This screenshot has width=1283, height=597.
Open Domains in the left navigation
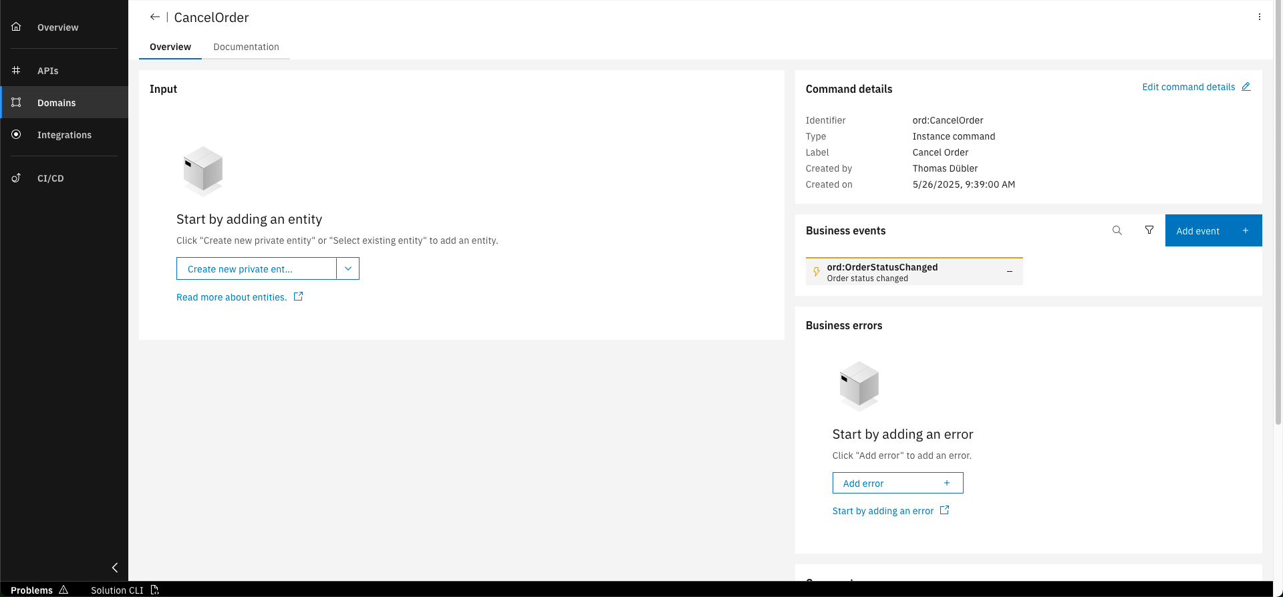64,103
